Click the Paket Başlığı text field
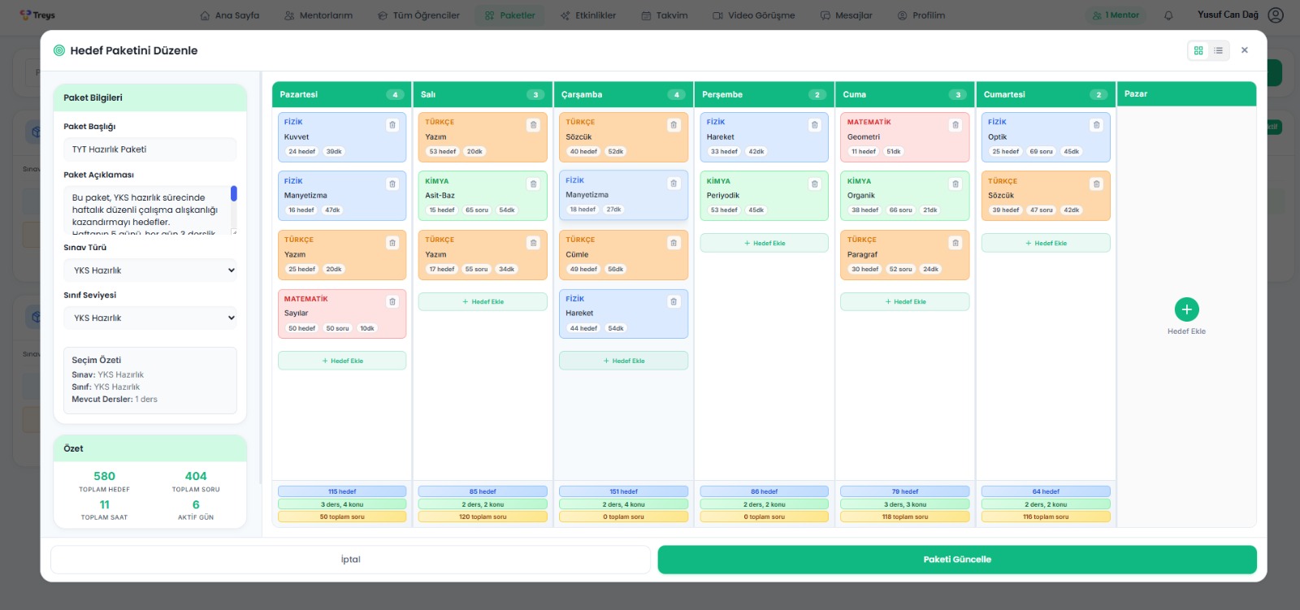Image resolution: width=1300 pixels, height=610 pixels. [x=150, y=149]
